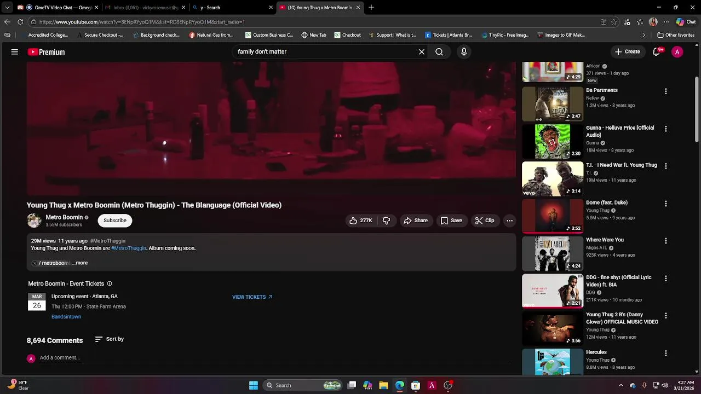
Task: Open the Other favorites folder
Action: [676, 35]
